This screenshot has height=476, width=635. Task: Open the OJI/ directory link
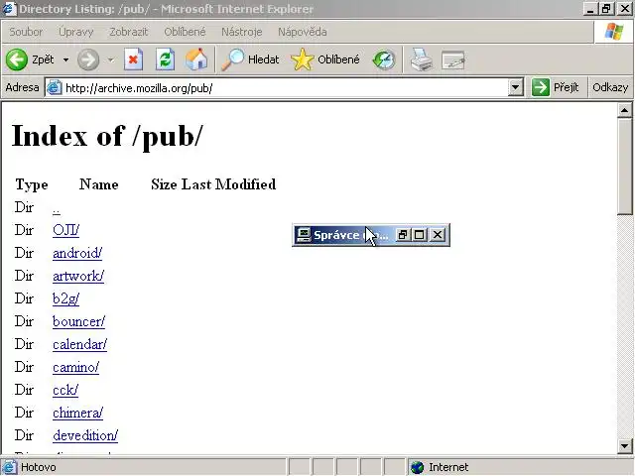(66, 230)
